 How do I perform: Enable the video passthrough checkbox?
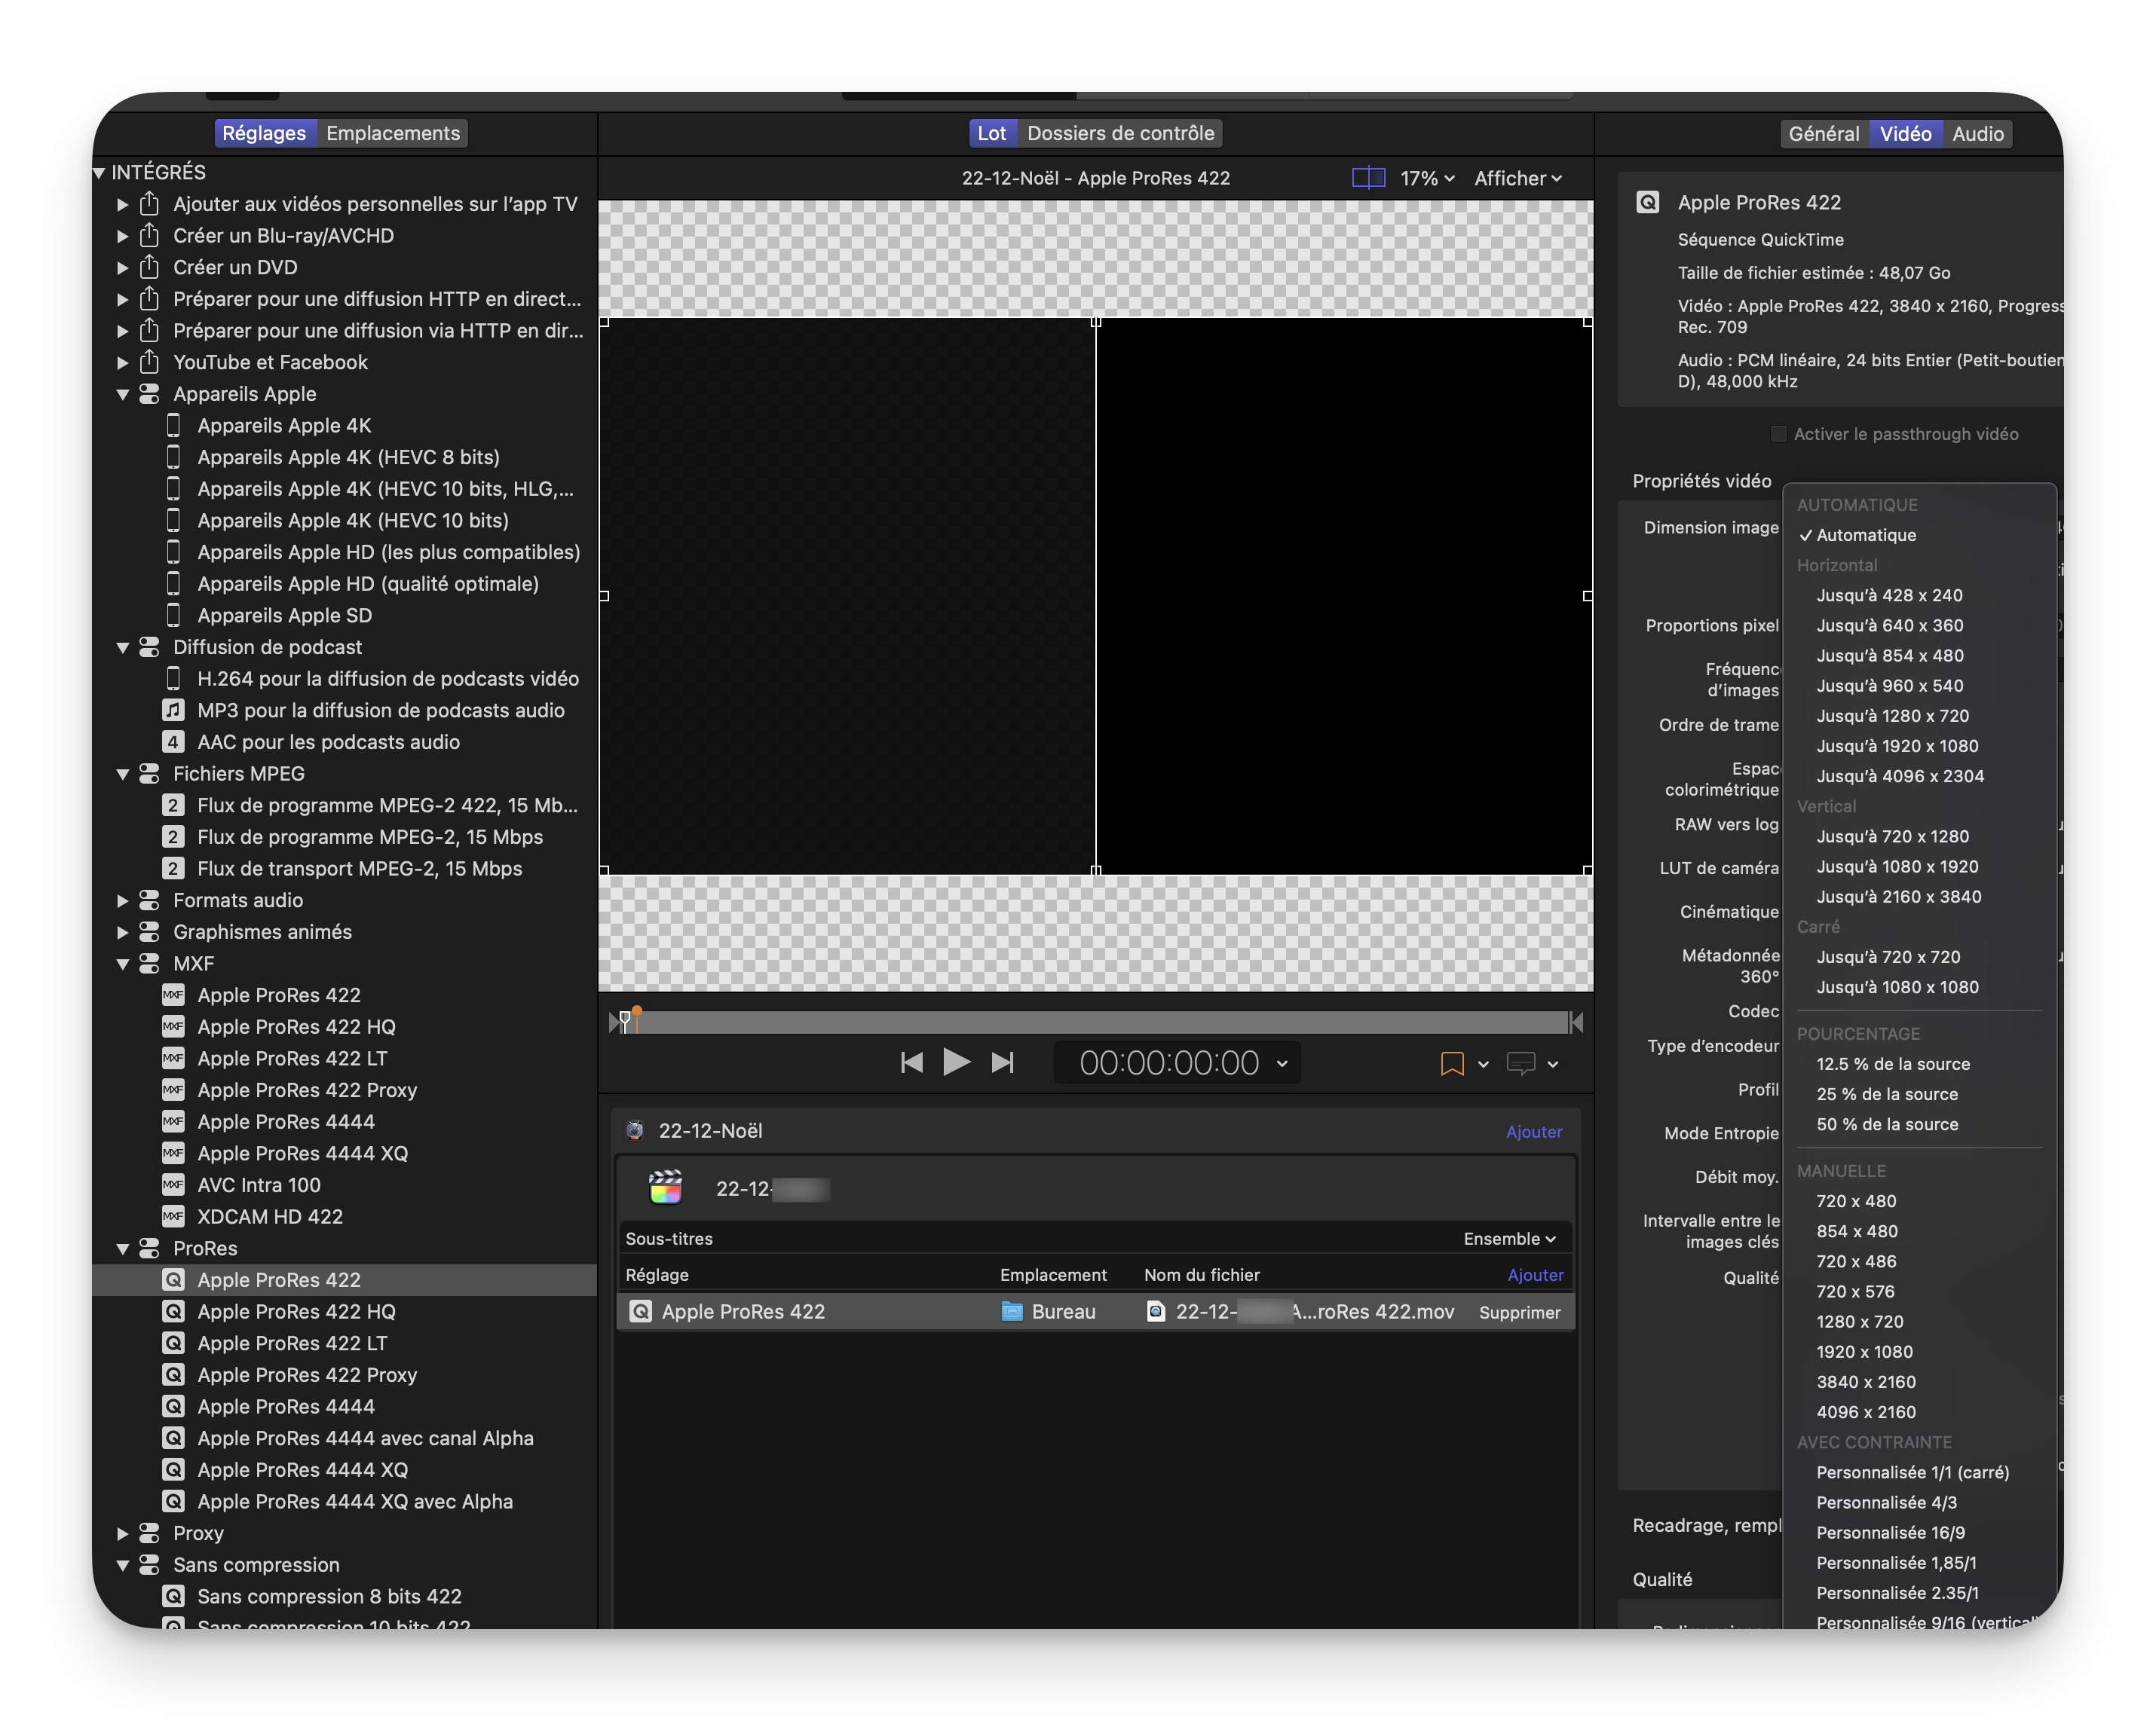1778,434
